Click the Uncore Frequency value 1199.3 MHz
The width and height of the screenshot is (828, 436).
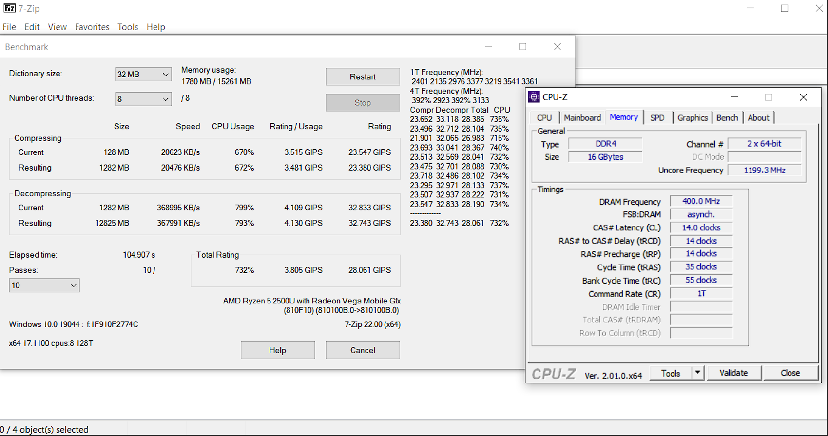tap(764, 170)
